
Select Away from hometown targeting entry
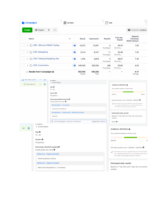[x=79, y=109]
